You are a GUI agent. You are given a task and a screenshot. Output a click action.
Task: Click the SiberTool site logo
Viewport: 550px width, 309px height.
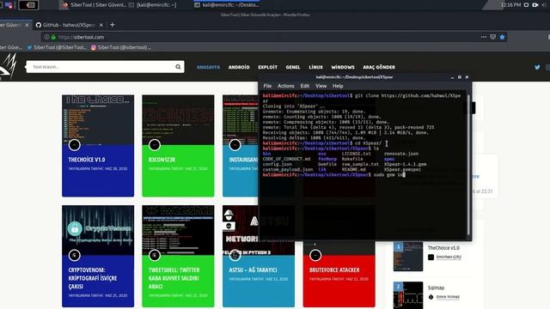pos(9,67)
